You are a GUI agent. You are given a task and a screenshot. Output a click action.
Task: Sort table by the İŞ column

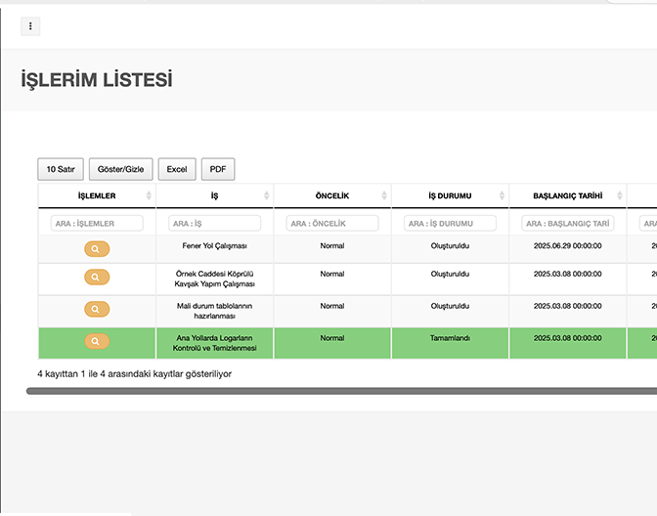266,196
